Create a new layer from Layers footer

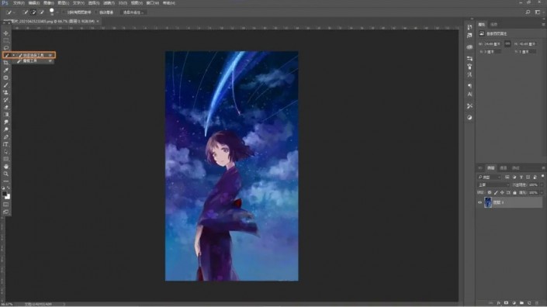[529, 303]
